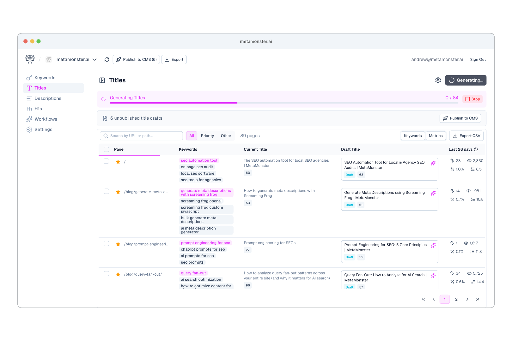Switch to the Priority filter tab

tap(207, 135)
